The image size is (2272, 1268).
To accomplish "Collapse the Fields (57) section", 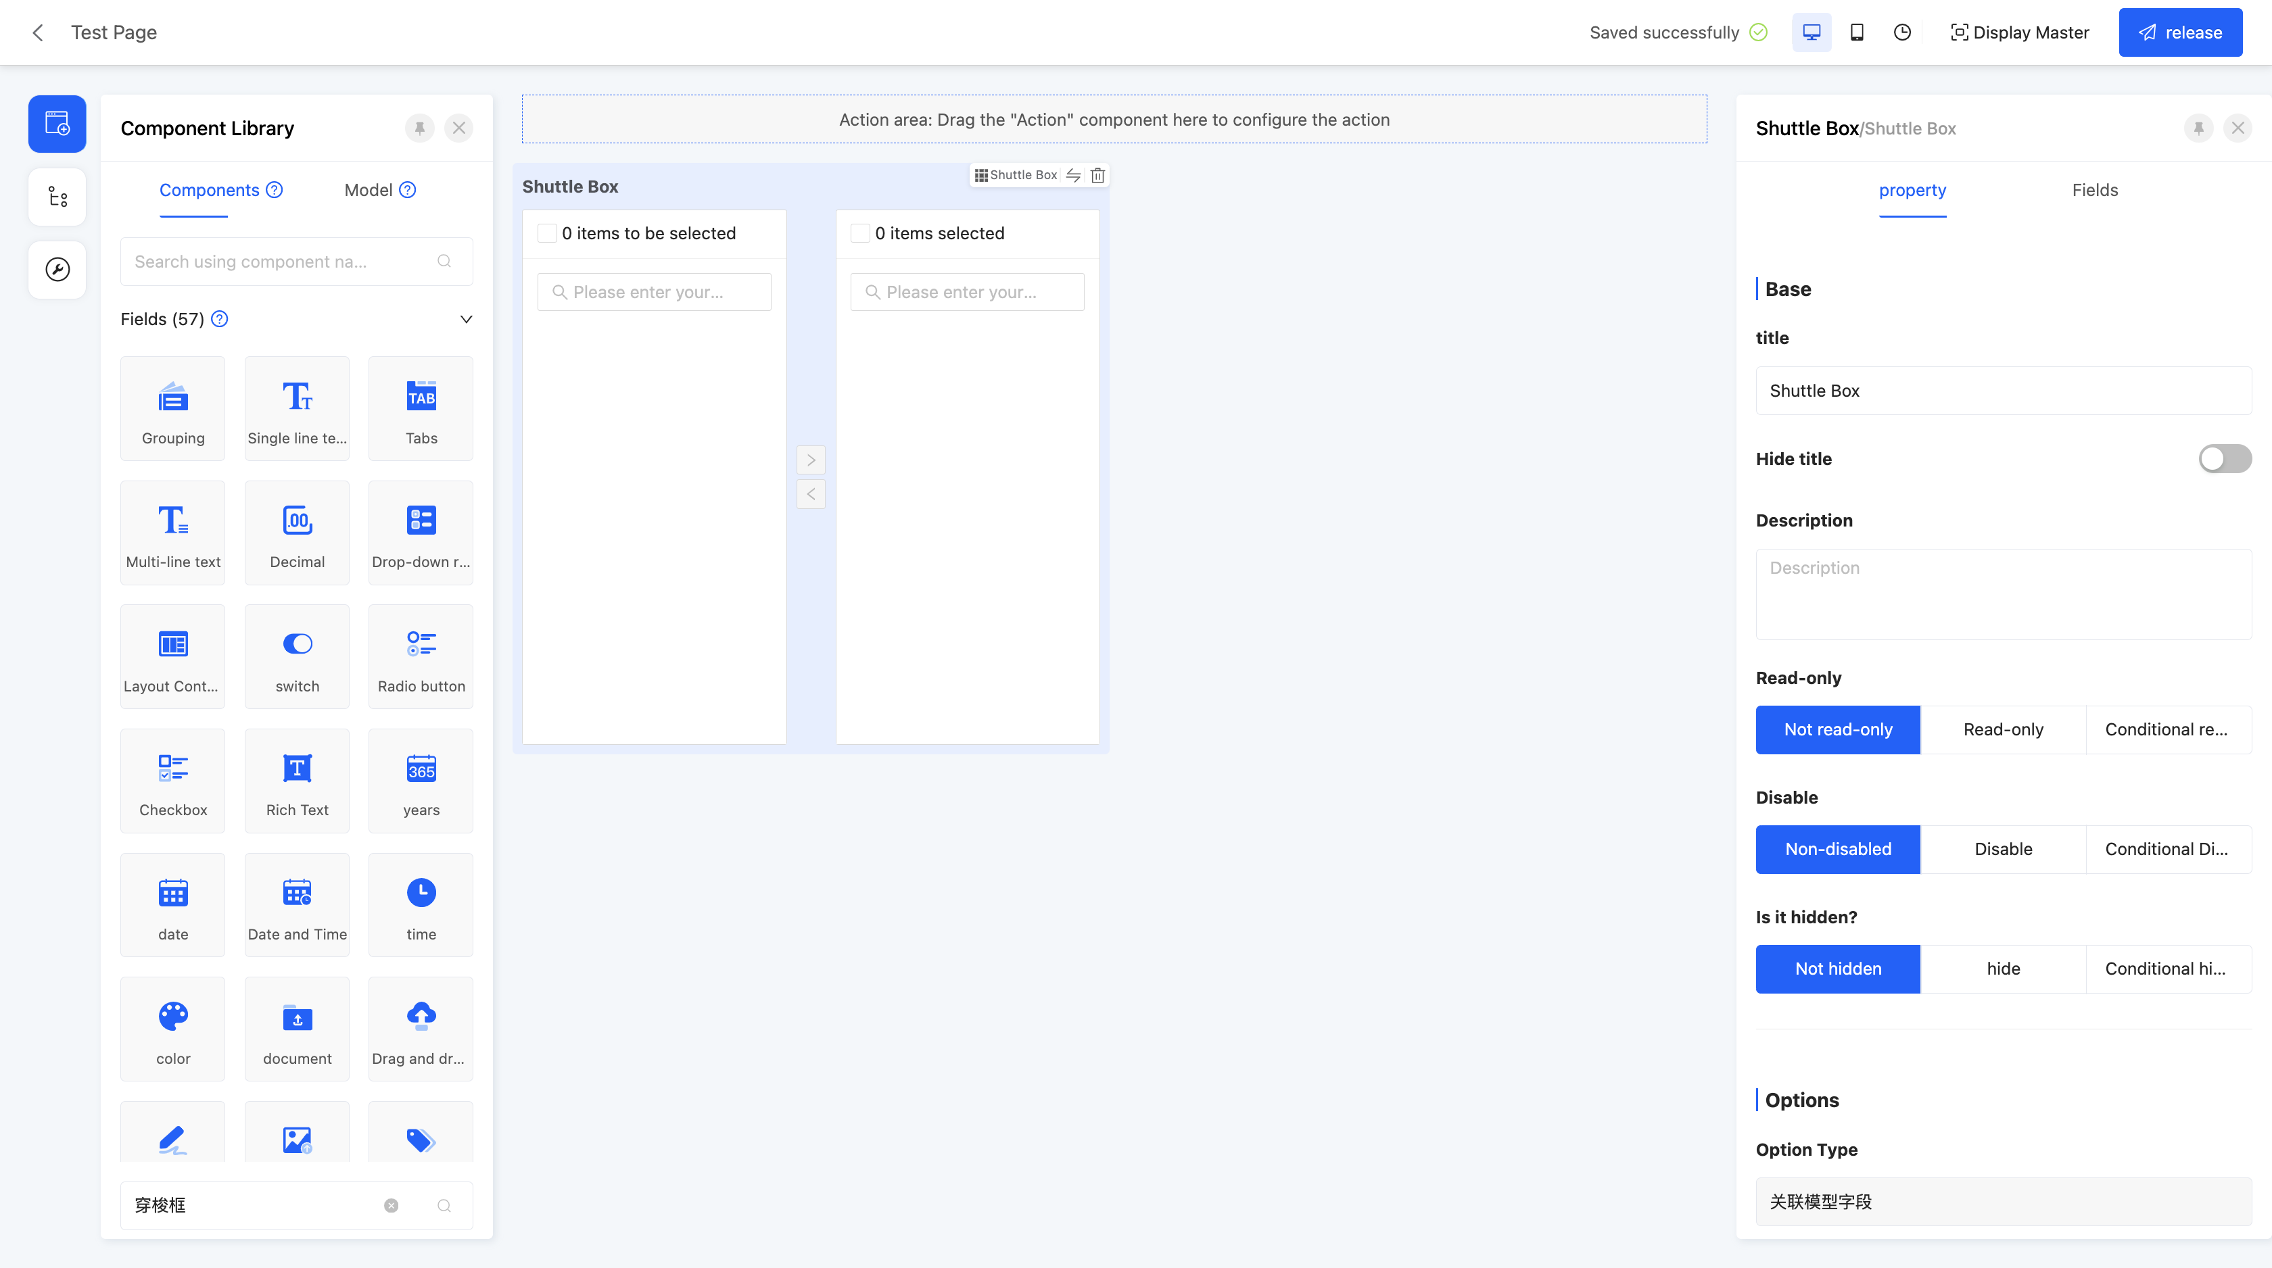I will [x=466, y=319].
